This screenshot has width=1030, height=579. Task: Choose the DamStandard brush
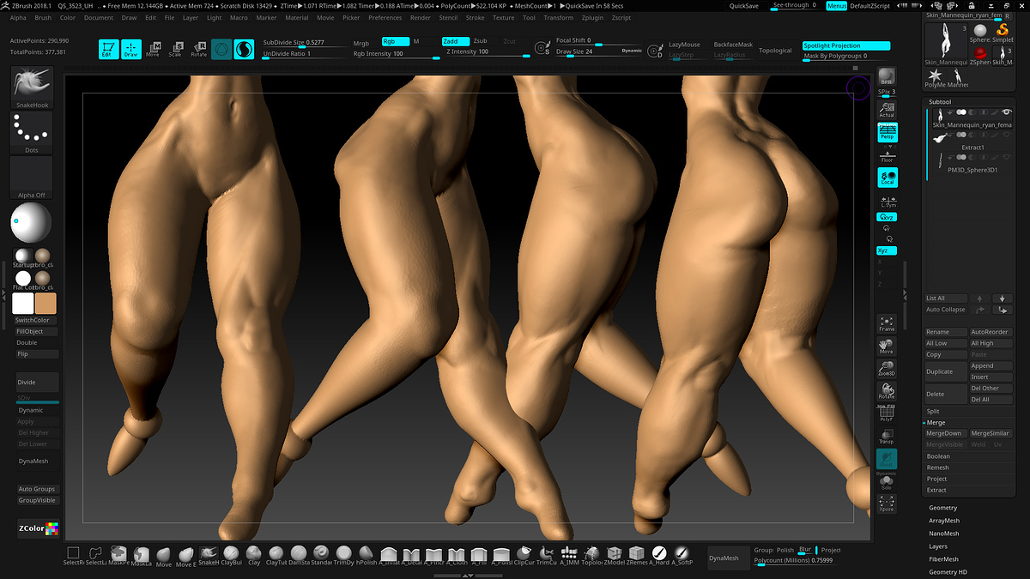tap(299, 555)
